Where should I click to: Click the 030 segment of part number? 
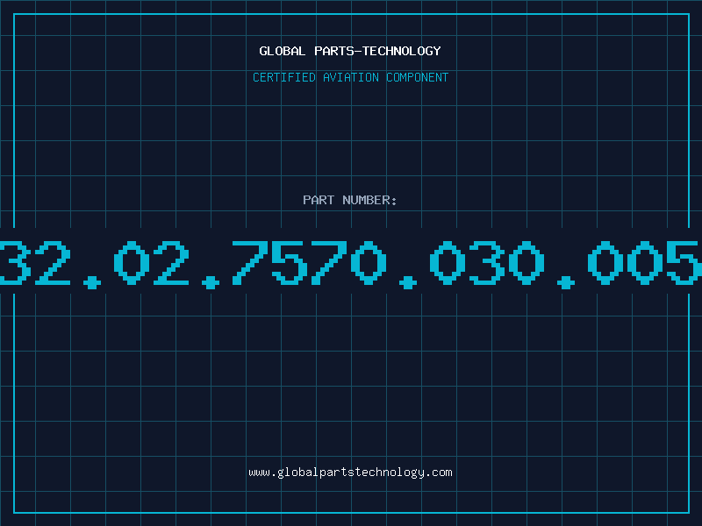click(487, 262)
